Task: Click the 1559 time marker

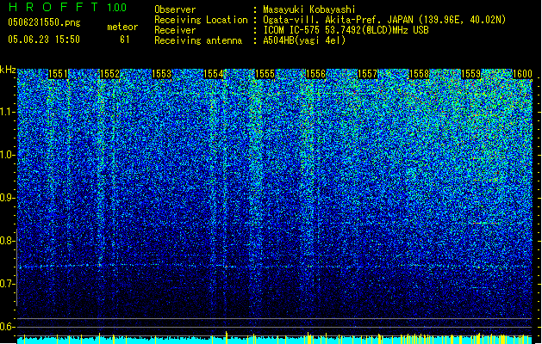Action: tap(470, 74)
